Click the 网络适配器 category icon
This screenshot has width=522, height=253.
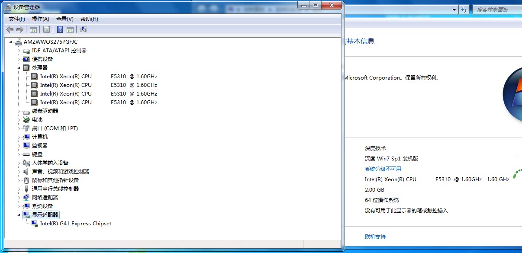coord(26,198)
